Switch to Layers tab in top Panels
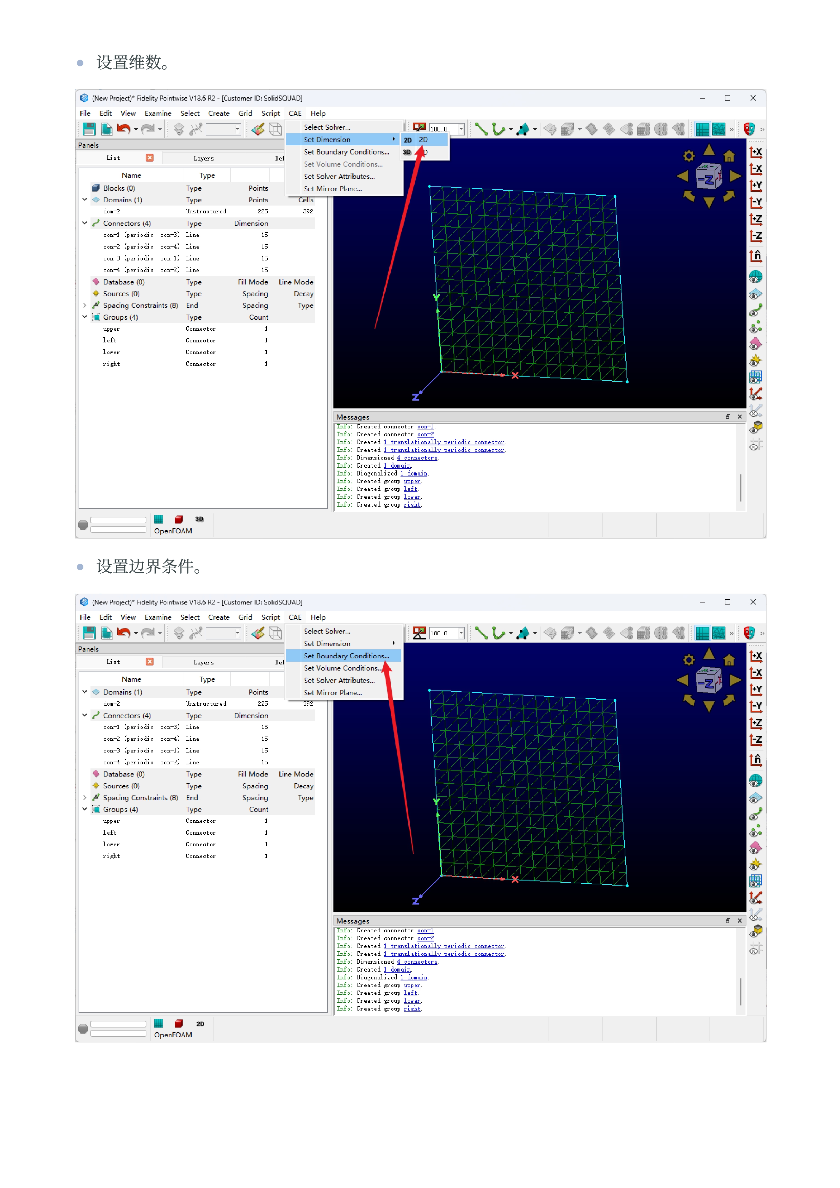 (203, 158)
